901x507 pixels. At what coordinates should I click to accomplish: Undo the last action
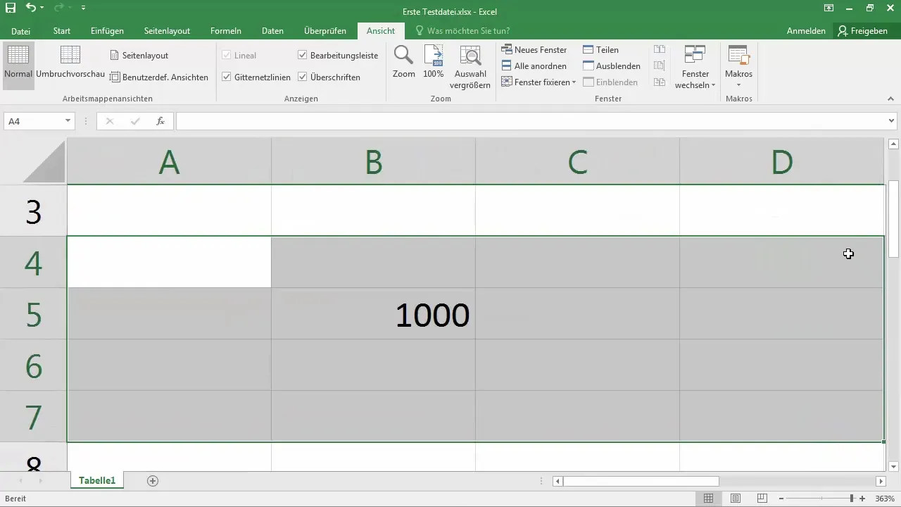[30, 8]
